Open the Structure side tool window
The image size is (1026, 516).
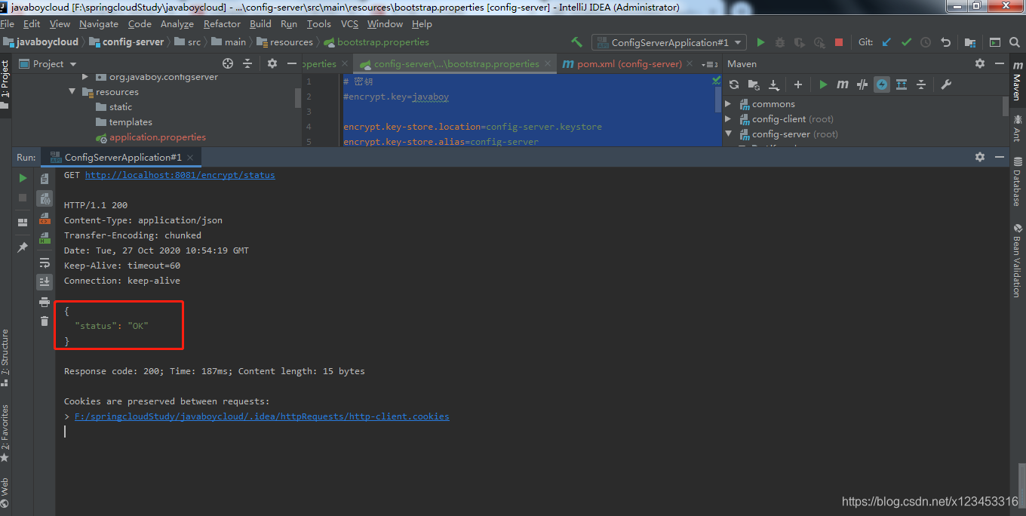click(x=6, y=358)
